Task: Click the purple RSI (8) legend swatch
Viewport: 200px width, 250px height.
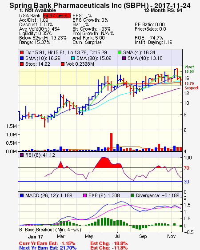Action: click(22, 155)
